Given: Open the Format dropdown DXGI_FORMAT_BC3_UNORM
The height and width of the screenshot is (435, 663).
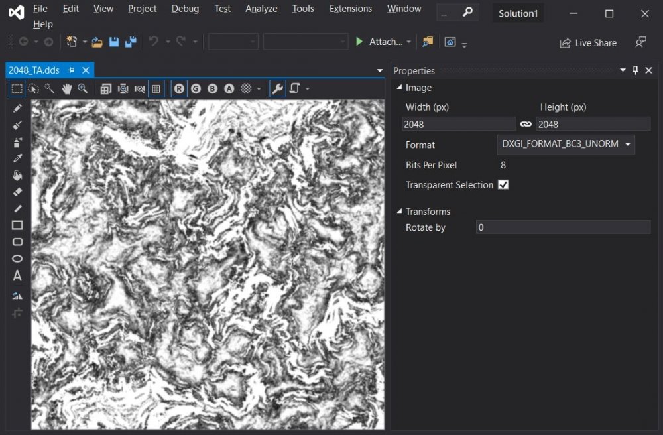Looking at the screenshot, I should click(566, 144).
